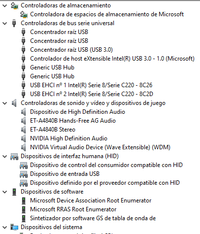Click the USB icon beside Concentrador raíz USB (USB 3.0)
The height and width of the screenshot is (234, 200).
click(x=24, y=50)
